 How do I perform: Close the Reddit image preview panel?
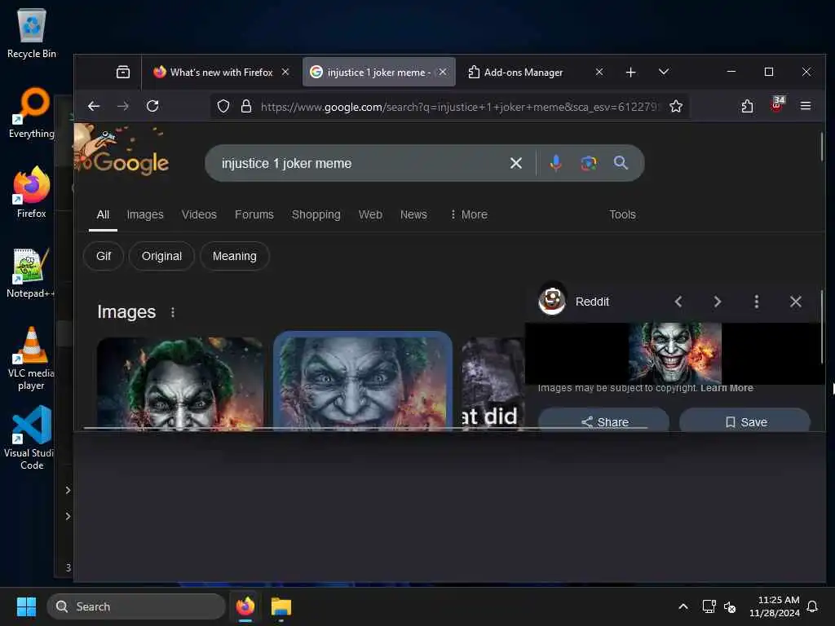[x=796, y=302]
